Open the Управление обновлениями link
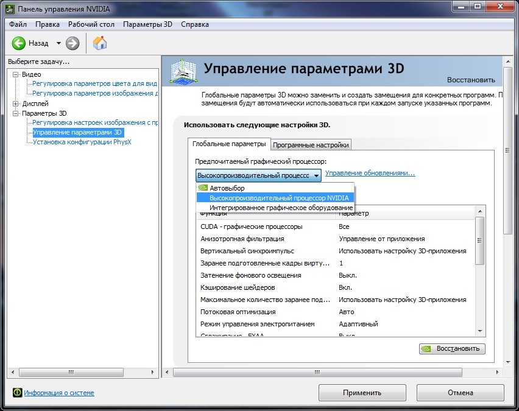Screen dimensions: 519x411 (369, 174)
